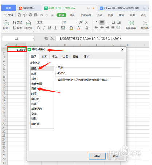Select 日期 in the category list
The height and width of the screenshot is (165, 152).
point(42,89)
